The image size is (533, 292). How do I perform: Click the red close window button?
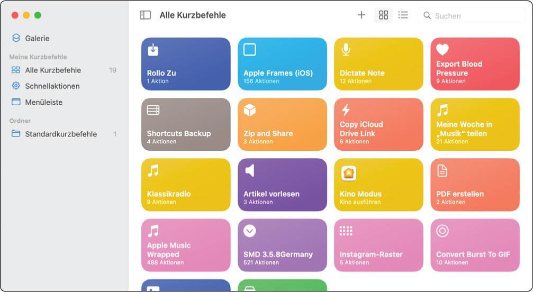tap(15, 15)
